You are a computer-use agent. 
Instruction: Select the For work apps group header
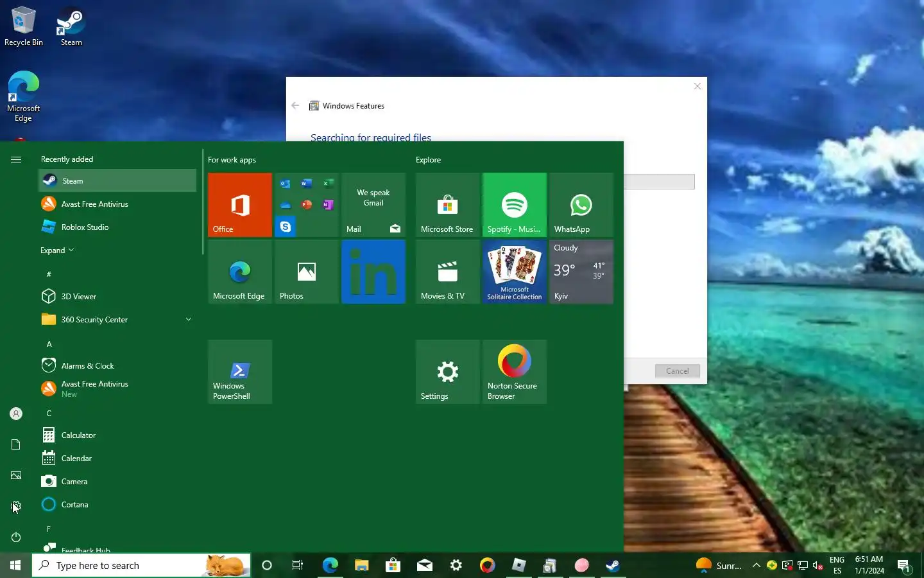point(232,160)
